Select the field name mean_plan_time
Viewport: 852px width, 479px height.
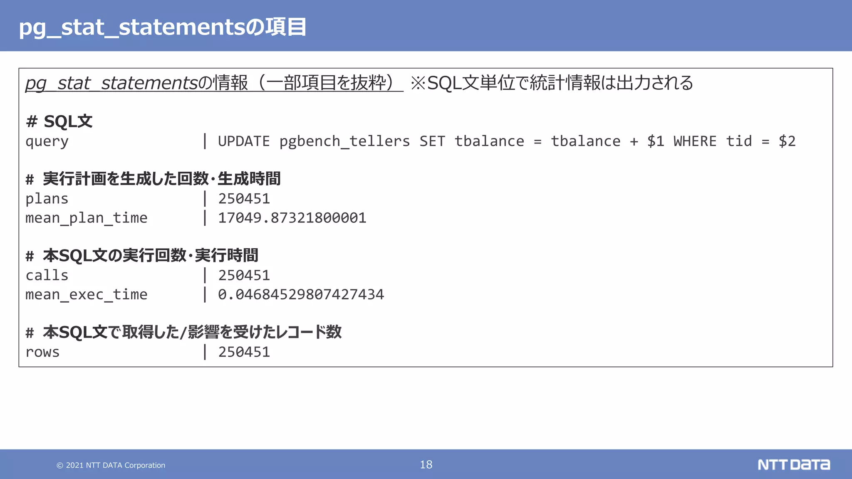coord(87,218)
